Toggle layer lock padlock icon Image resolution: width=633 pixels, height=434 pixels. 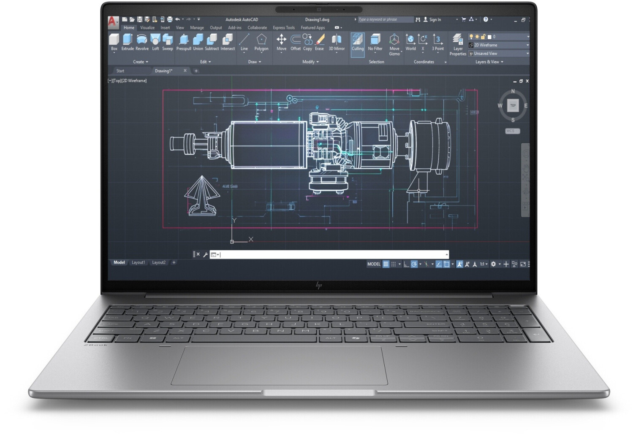point(483,37)
